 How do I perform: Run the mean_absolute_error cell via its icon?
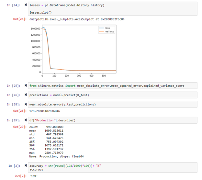(x=26, y=105)
